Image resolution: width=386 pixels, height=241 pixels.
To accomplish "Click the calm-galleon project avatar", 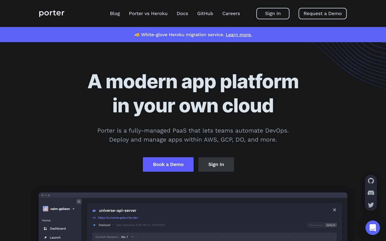I will [45, 209].
